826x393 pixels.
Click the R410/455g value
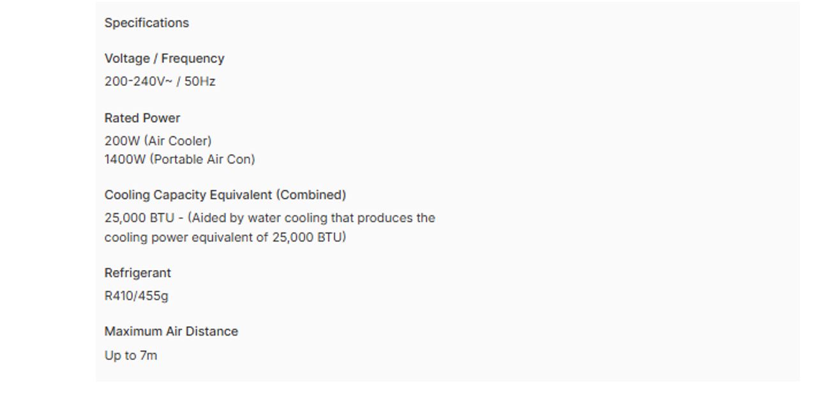click(x=137, y=296)
